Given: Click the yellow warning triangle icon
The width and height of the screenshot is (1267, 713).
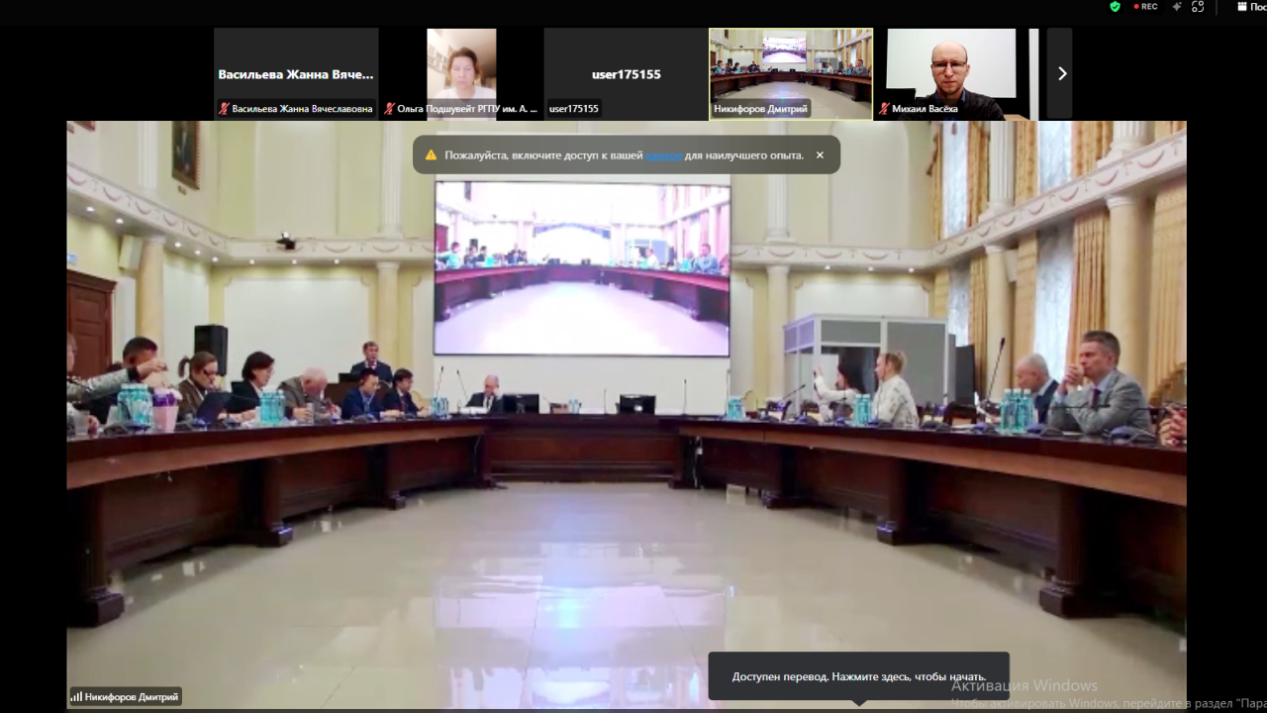Looking at the screenshot, I should (431, 155).
